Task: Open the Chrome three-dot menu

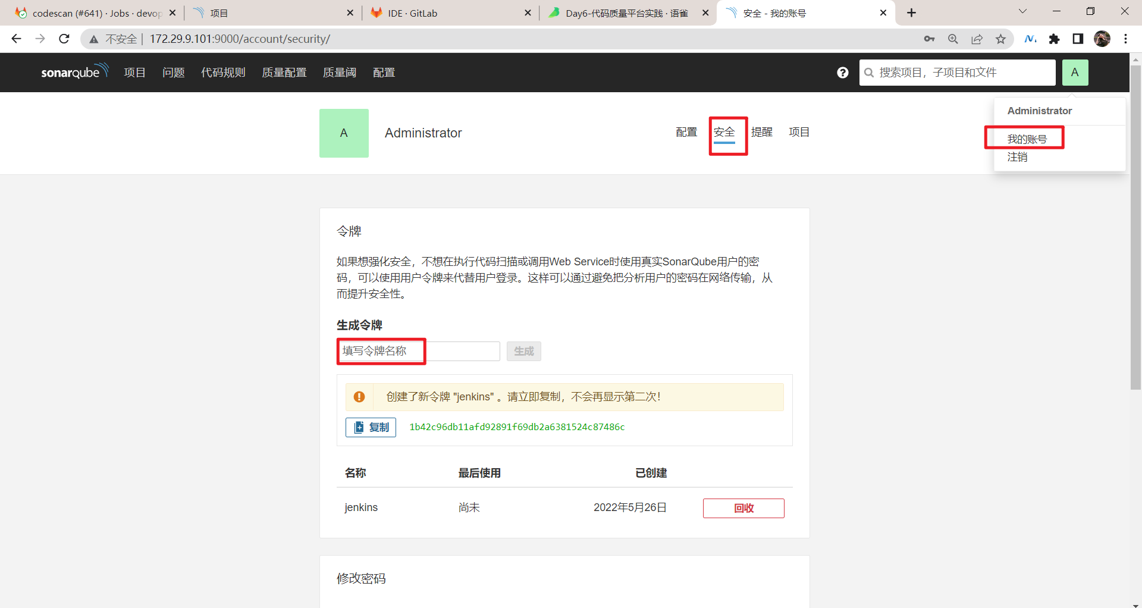Action: pyautogui.click(x=1125, y=39)
